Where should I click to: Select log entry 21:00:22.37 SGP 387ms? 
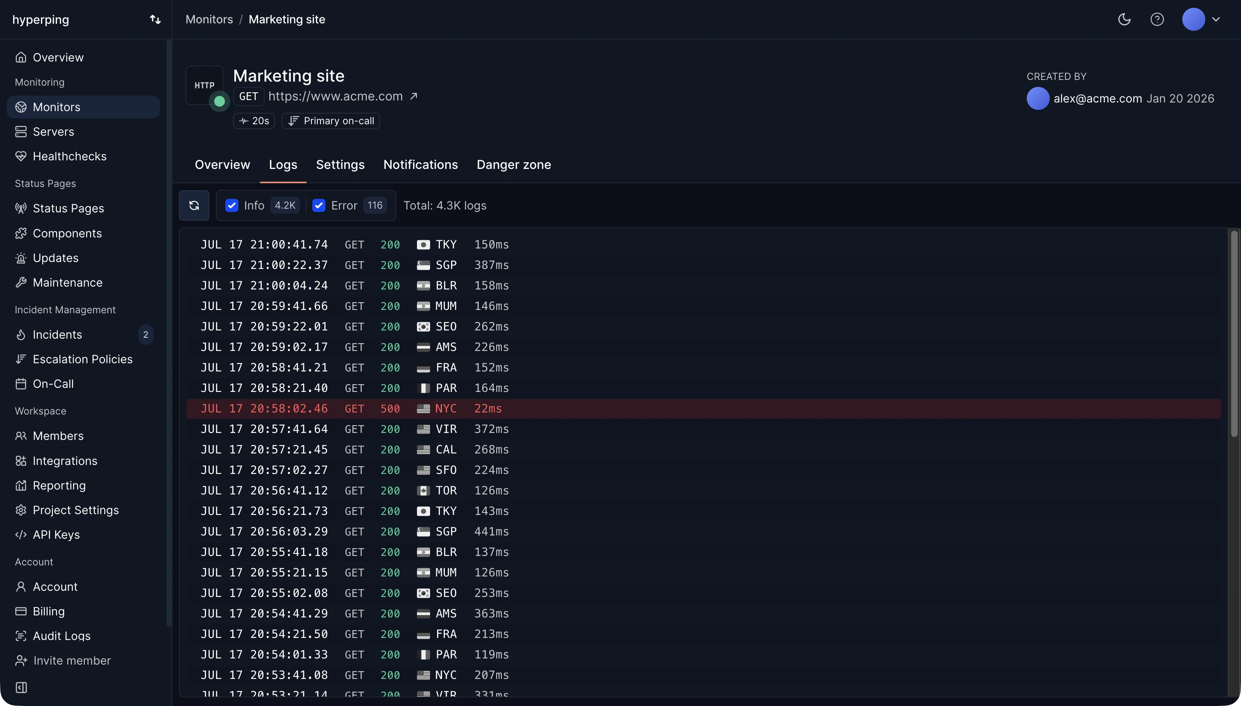coord(703,265)
